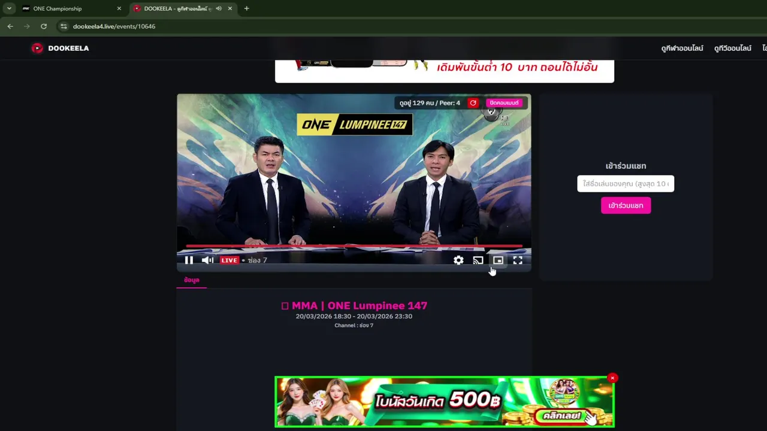The width and height of the screenshot is (767, 431).
Task: Click the pink เข้าร่วมแชท button
Action: (626, 205)
